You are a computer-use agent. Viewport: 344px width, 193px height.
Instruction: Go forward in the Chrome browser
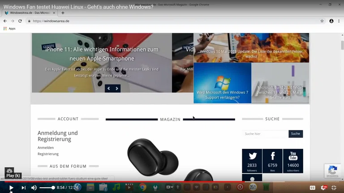[13, 21]
